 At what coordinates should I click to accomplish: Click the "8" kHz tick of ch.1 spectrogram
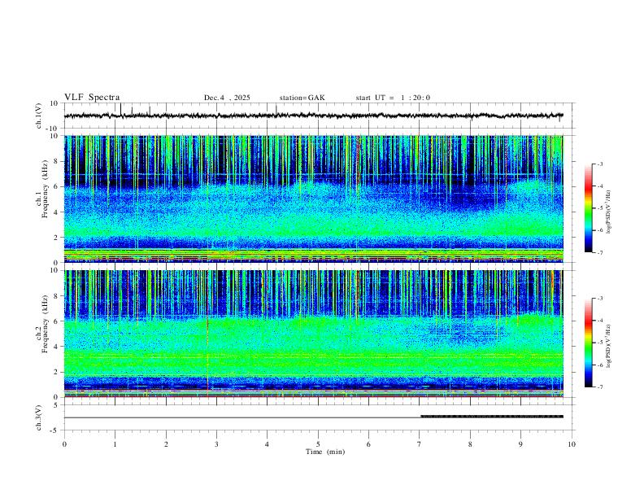point(57,161)
